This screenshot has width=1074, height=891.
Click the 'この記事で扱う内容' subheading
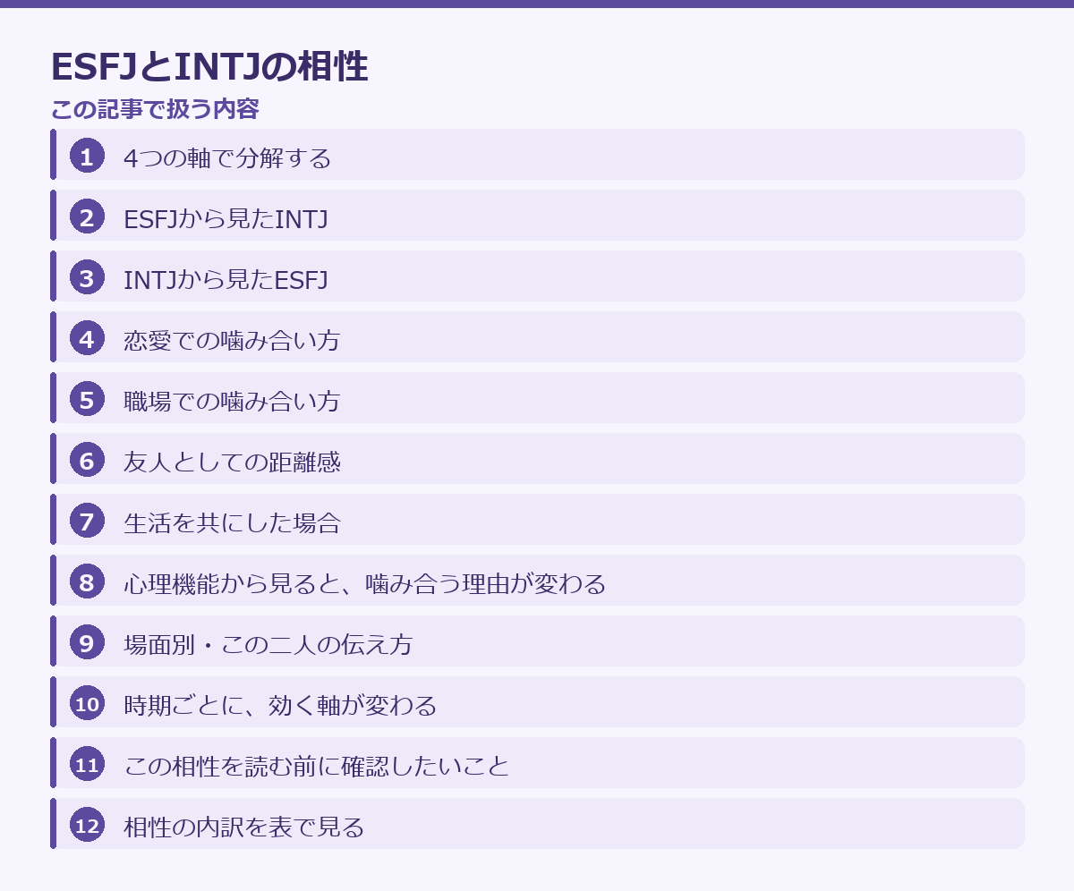(x=155, y=109)
